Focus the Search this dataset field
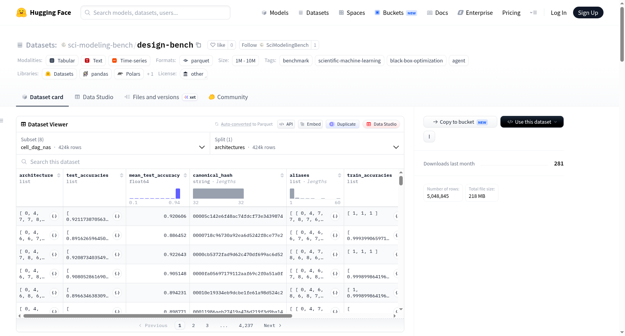This screenshot has width=625, height=336. click(x=210, y=162)
